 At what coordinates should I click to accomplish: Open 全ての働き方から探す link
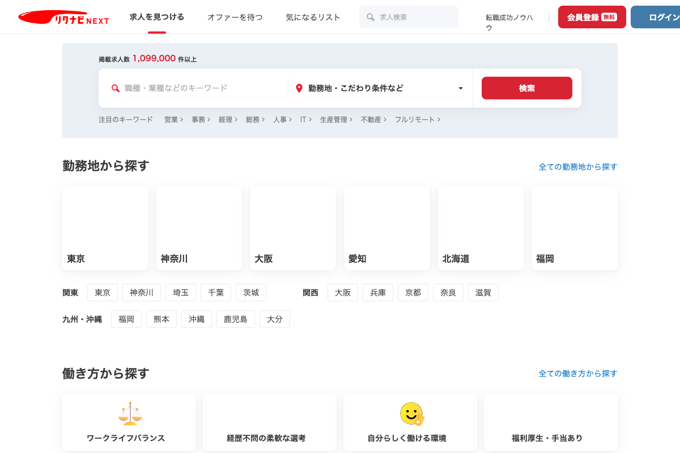click(577, 373)
